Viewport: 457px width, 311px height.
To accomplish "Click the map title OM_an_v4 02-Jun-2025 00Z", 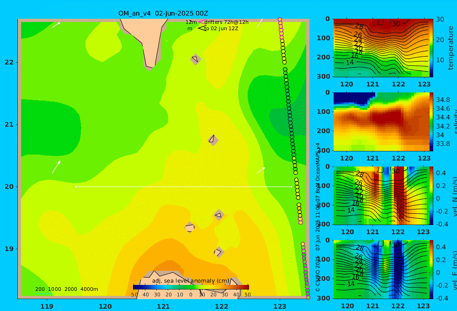I will [x=163, y=13].
